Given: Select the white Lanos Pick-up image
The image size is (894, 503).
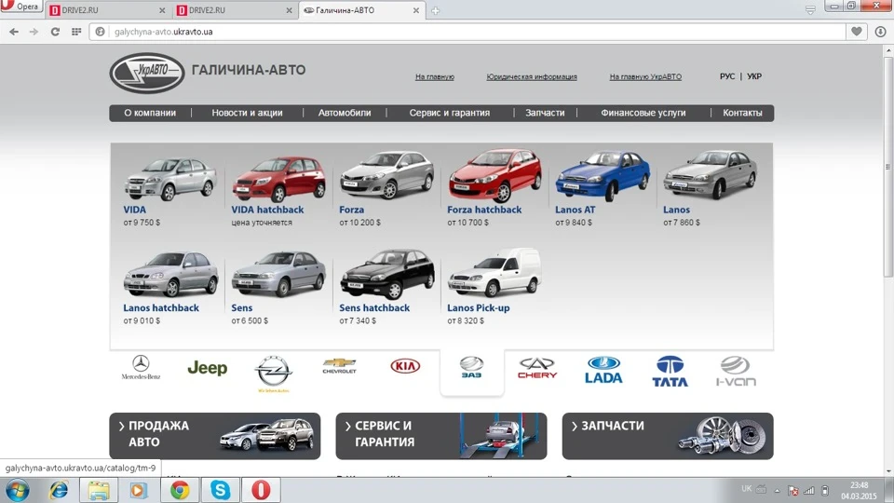Looking at the screenshot, I should 494,273.
